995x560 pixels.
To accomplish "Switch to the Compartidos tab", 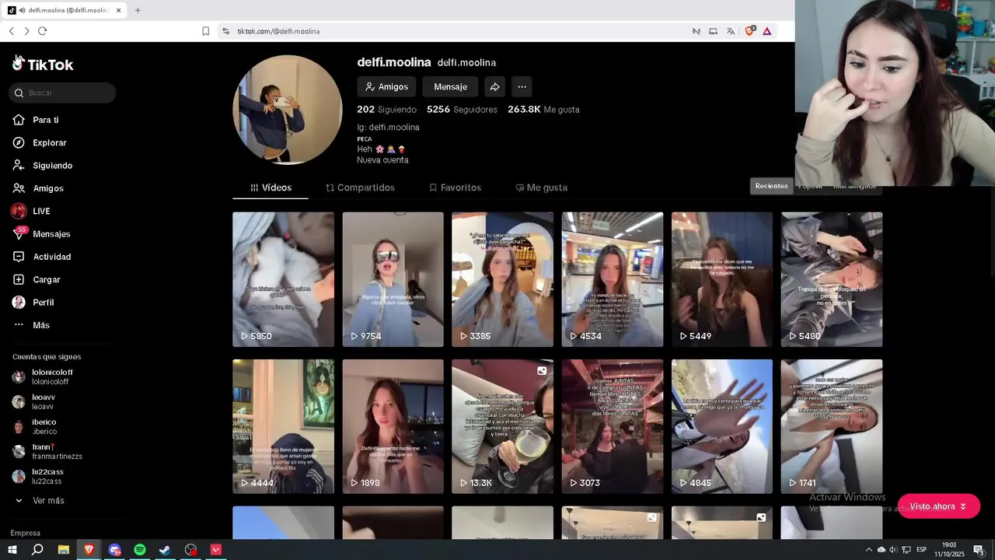I will [360, 187].
